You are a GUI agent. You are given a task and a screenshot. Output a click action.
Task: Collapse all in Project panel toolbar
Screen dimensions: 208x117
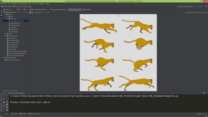(21, 9)
